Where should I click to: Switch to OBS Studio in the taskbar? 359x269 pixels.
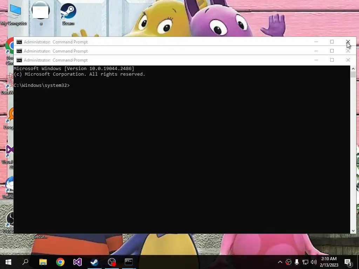pos(112,262)
